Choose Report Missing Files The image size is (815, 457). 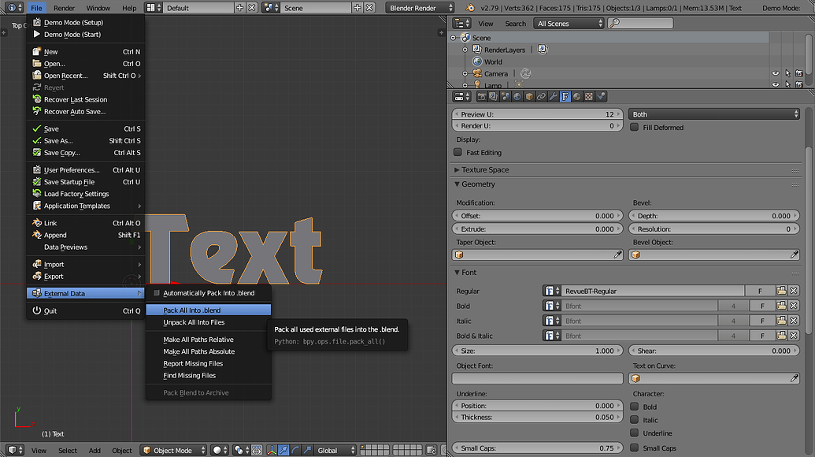[209, 363]
